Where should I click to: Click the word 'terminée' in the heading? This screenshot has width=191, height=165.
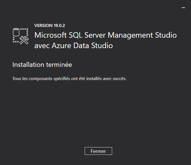click(x=59, y=65)
